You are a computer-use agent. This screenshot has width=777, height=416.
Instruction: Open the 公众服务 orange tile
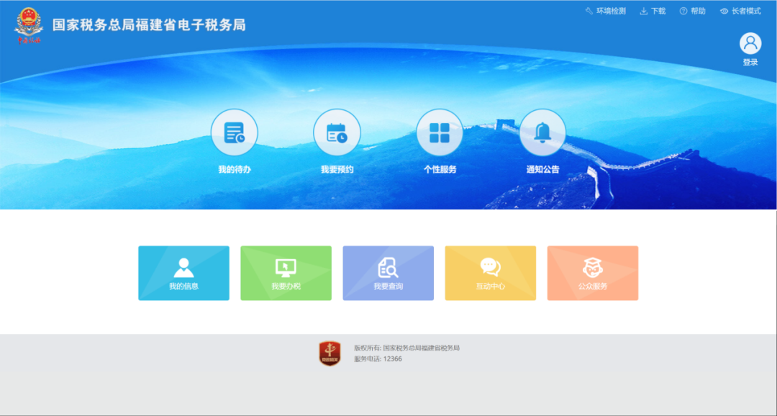coord(592,273)
